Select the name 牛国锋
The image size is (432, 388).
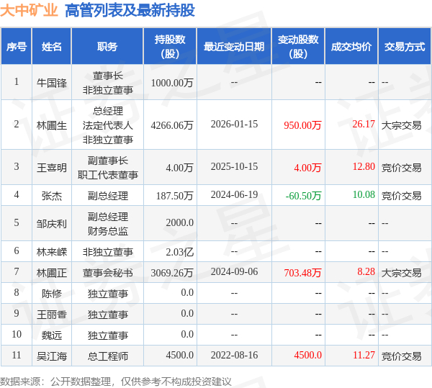point(52,83)
